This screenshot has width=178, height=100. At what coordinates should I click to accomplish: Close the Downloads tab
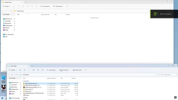pyautogui.click(x=28, y=66)
